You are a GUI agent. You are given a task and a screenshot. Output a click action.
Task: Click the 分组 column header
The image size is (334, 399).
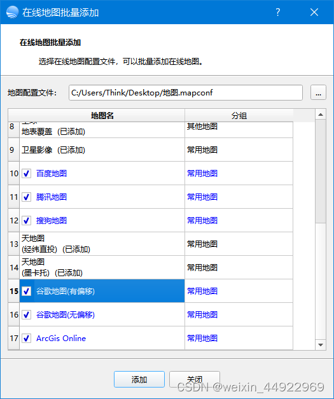tap(239, 116)
